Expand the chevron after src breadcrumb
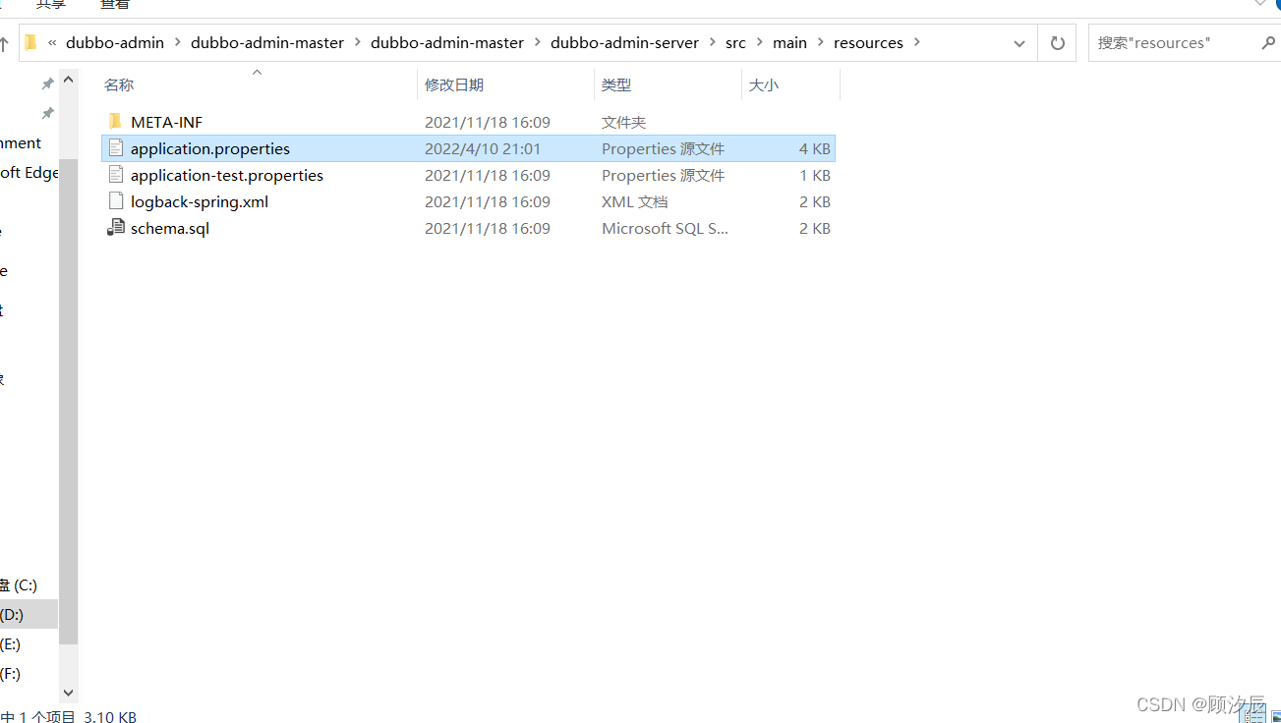Screen dimensions: 1281x723 pyautogui.click(x=759, y=42)
